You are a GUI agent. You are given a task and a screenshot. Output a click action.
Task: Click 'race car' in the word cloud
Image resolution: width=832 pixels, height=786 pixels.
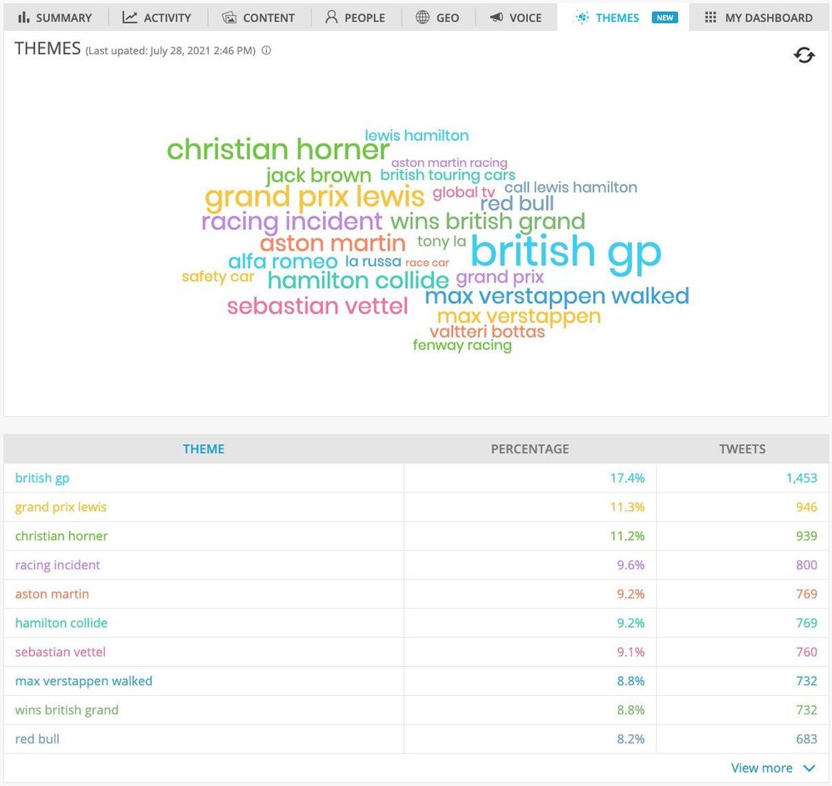tap(427, 263)
